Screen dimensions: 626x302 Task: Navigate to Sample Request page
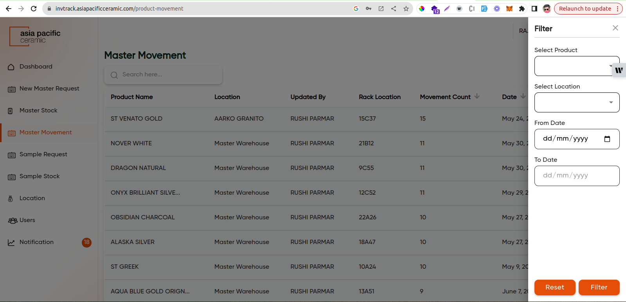43,154
